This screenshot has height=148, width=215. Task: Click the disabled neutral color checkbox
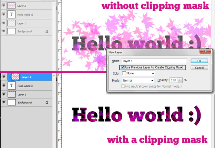(x=123, y=86)
